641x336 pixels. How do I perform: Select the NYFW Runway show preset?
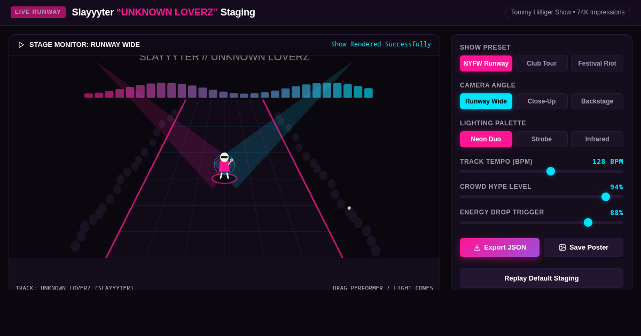(486, 63)
